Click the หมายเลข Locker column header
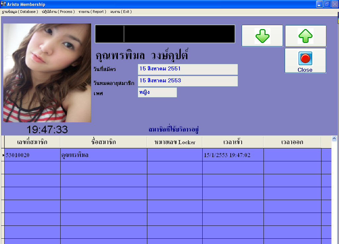Viewport: 339px width, 244px height. (174, 142)
